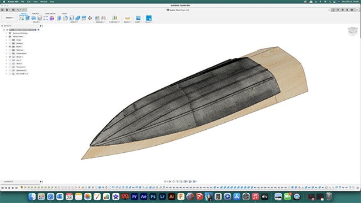Viewport: 361px width, 203px height.
Task: Jump to timeline end
Action: [x=16, y=188]
